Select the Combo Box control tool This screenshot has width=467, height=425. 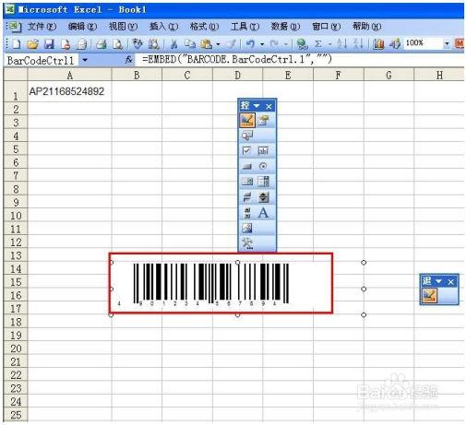tap(263, 182)
